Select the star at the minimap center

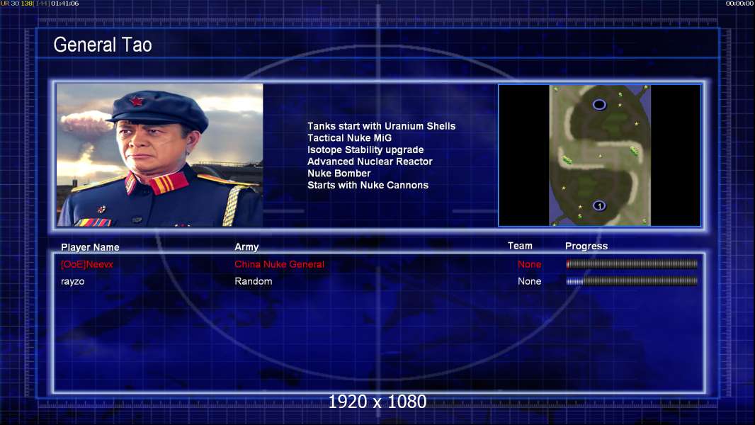coord(600,156)
